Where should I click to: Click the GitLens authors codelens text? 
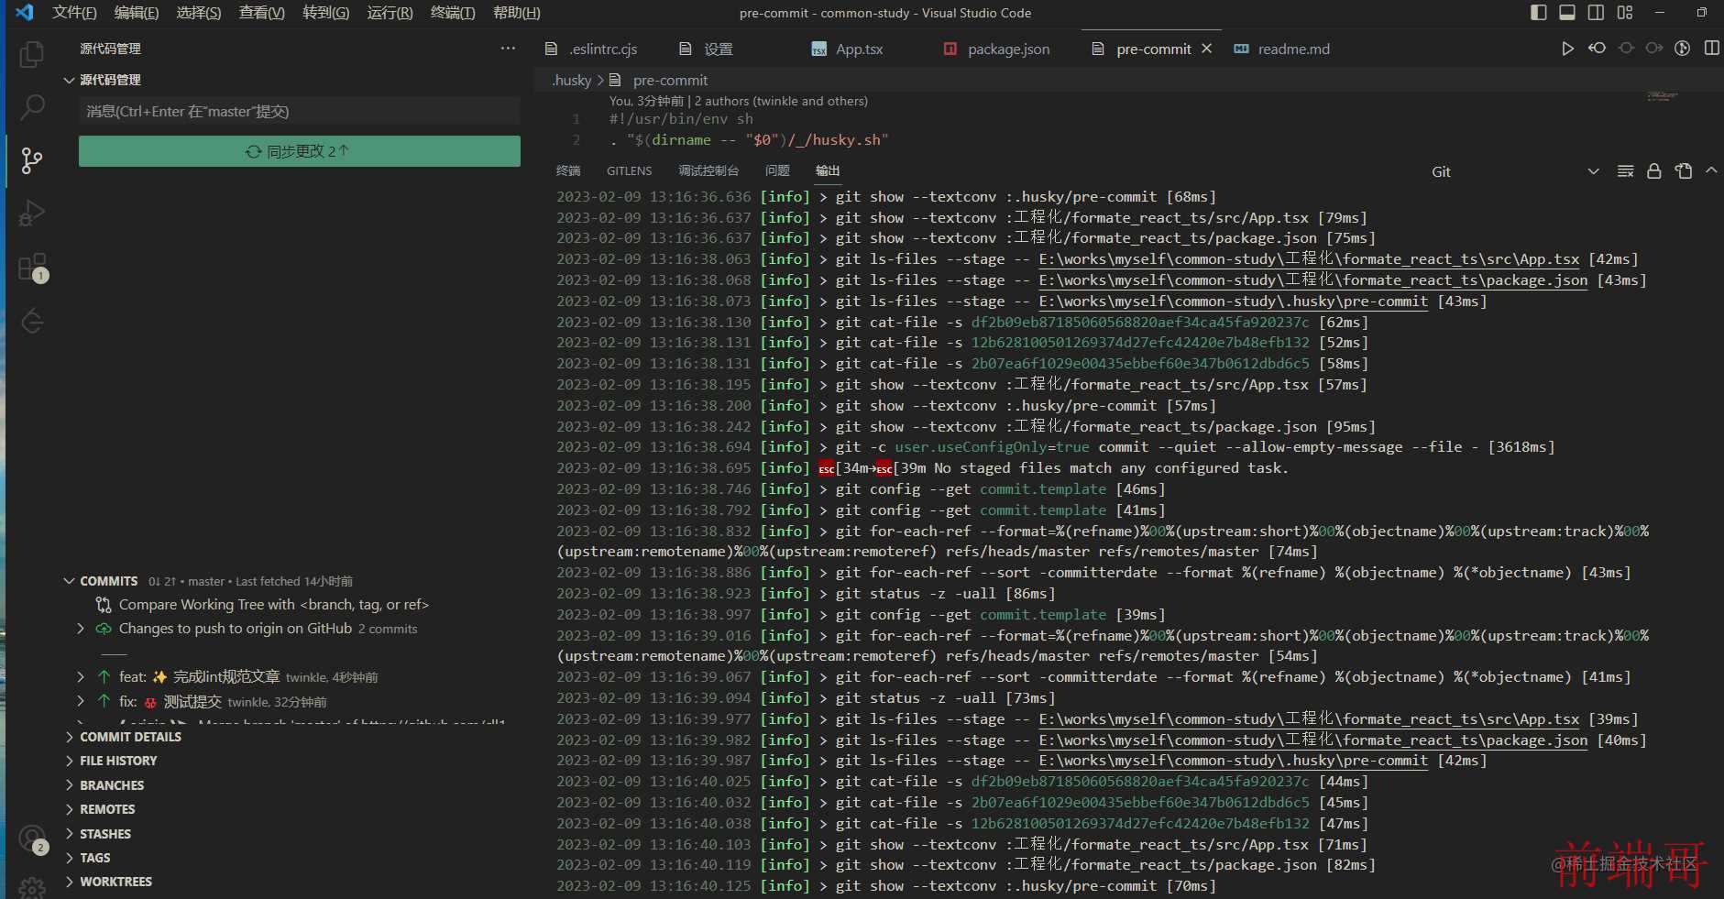738,101
